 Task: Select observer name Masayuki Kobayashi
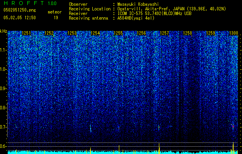tap(138, 4)
